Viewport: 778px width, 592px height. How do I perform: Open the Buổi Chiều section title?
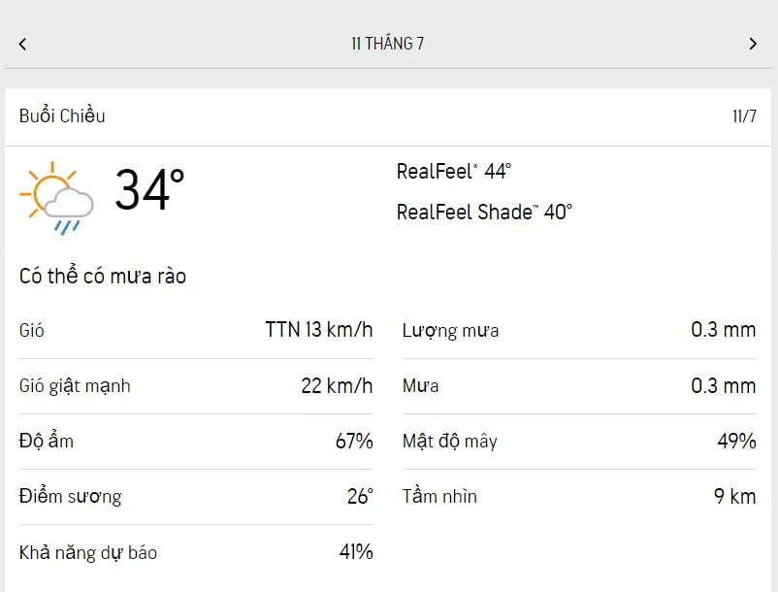(x=62, y=116)
